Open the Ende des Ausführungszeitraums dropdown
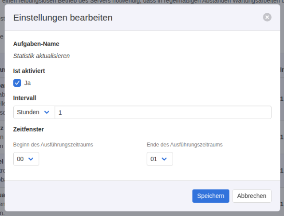 160,159
